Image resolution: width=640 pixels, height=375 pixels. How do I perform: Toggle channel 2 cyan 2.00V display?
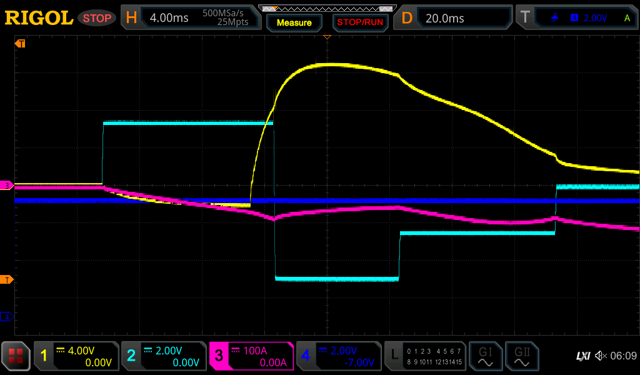163,356
